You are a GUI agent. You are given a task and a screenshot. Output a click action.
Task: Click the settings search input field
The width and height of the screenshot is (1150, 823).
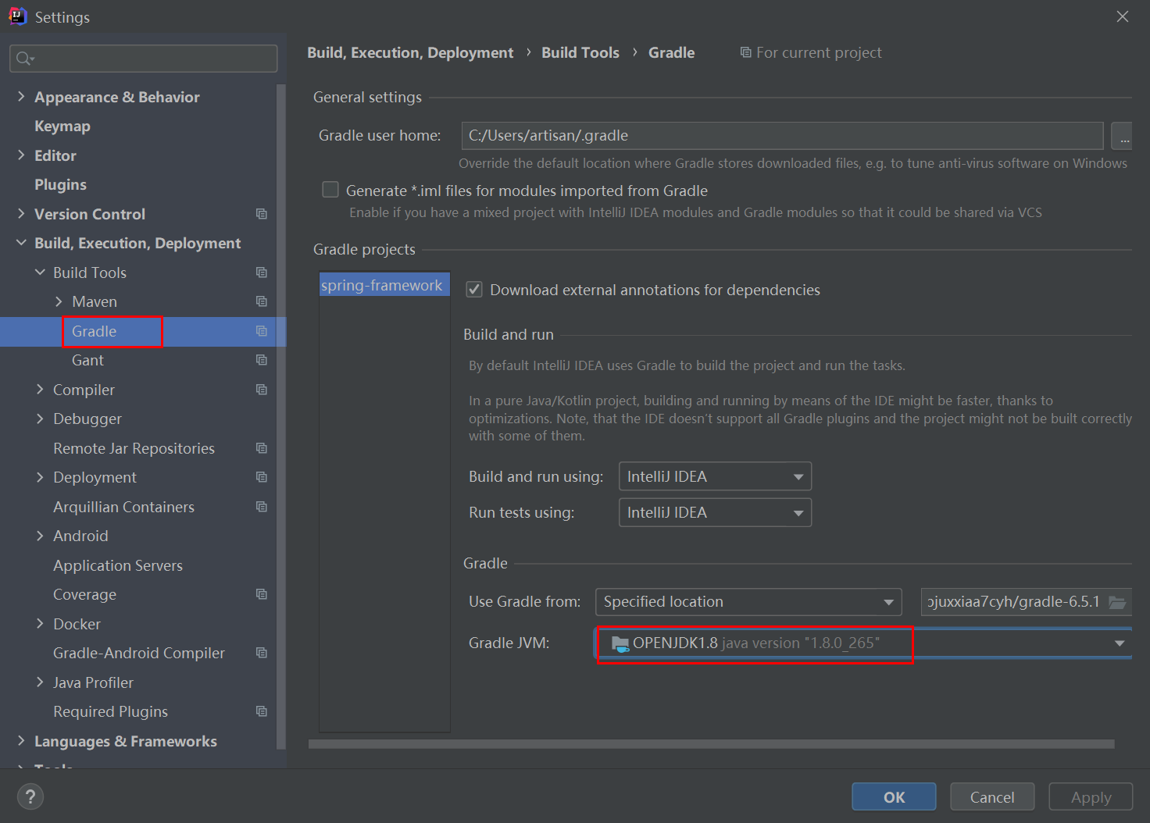143,59
